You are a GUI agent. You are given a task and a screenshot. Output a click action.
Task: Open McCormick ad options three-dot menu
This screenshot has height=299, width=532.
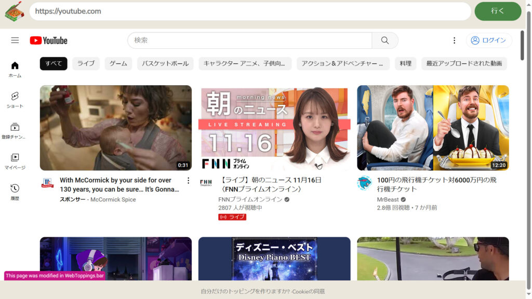click(188, 181)
